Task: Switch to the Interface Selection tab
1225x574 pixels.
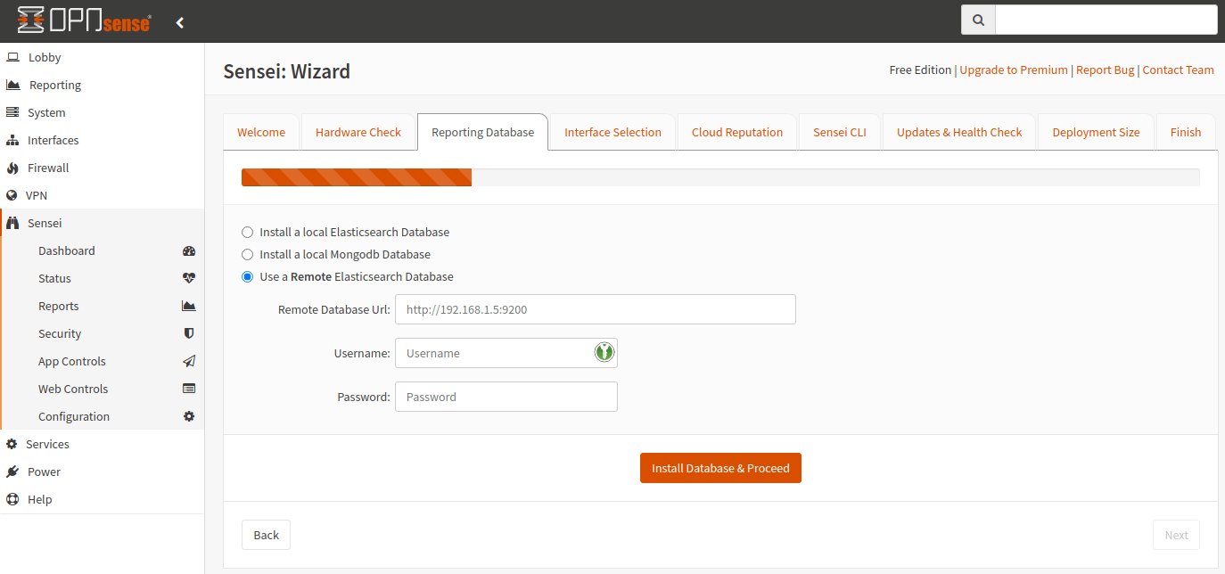Action: (x=612, y=133)
